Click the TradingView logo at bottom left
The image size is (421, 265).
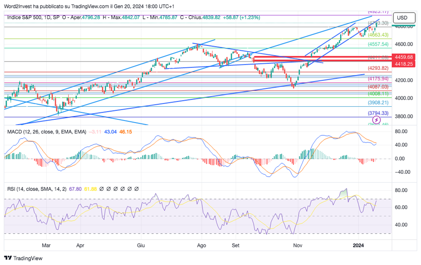point(23,258)
